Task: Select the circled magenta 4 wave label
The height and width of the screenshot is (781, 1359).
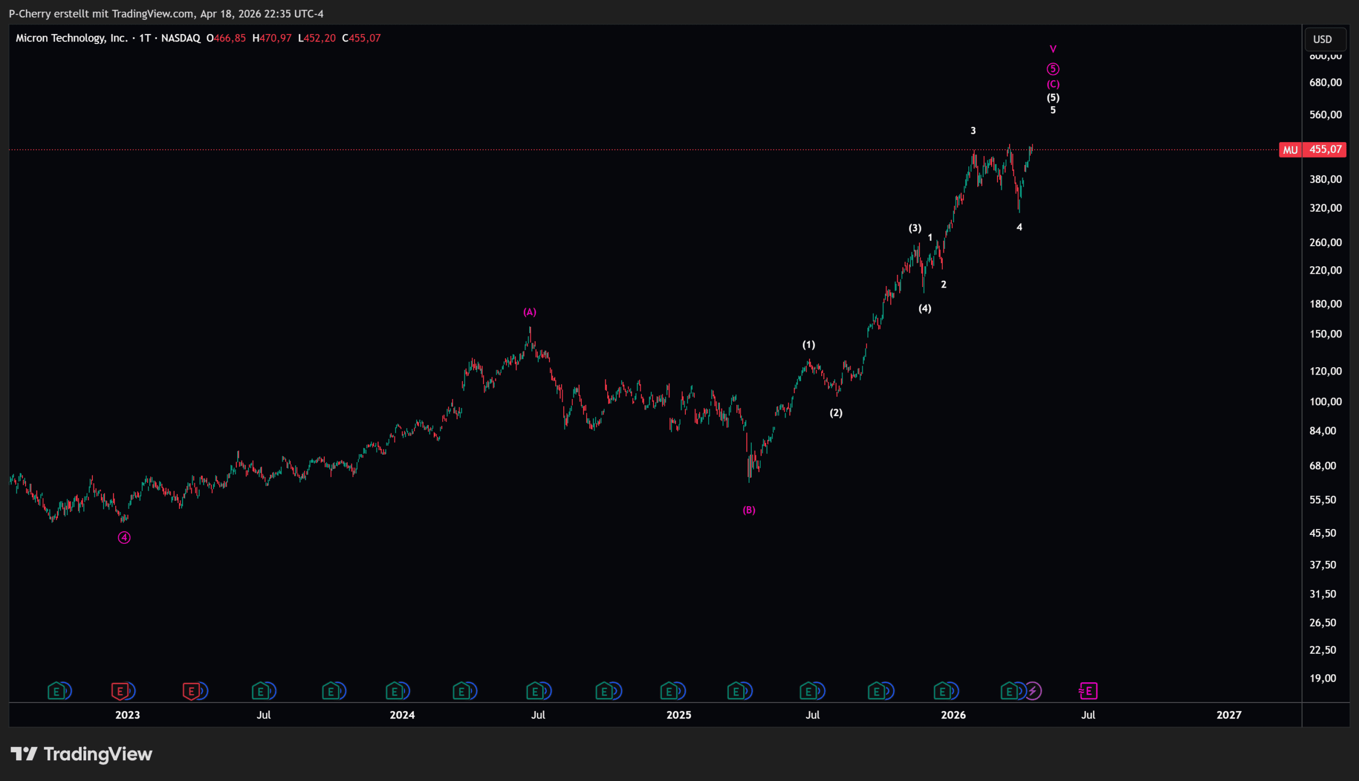Action: click(124, 537)
